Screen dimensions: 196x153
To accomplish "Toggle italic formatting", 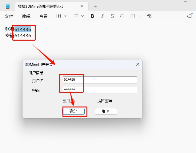I will pyautogui.click(x=102, y=16).
